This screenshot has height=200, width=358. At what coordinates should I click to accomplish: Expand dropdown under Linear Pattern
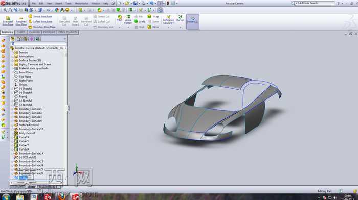pos(128,28)
